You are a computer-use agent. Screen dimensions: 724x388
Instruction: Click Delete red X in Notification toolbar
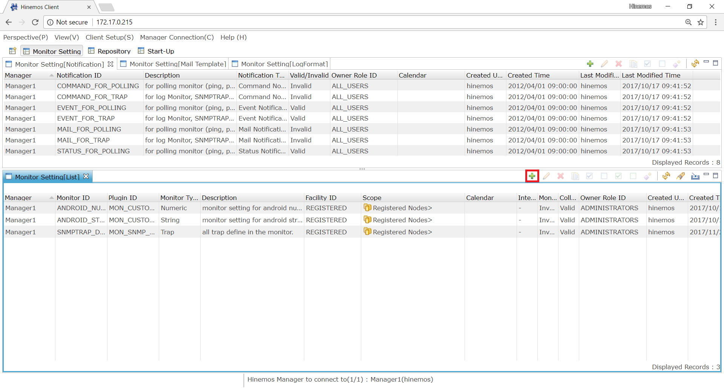[x=619, y=64]
